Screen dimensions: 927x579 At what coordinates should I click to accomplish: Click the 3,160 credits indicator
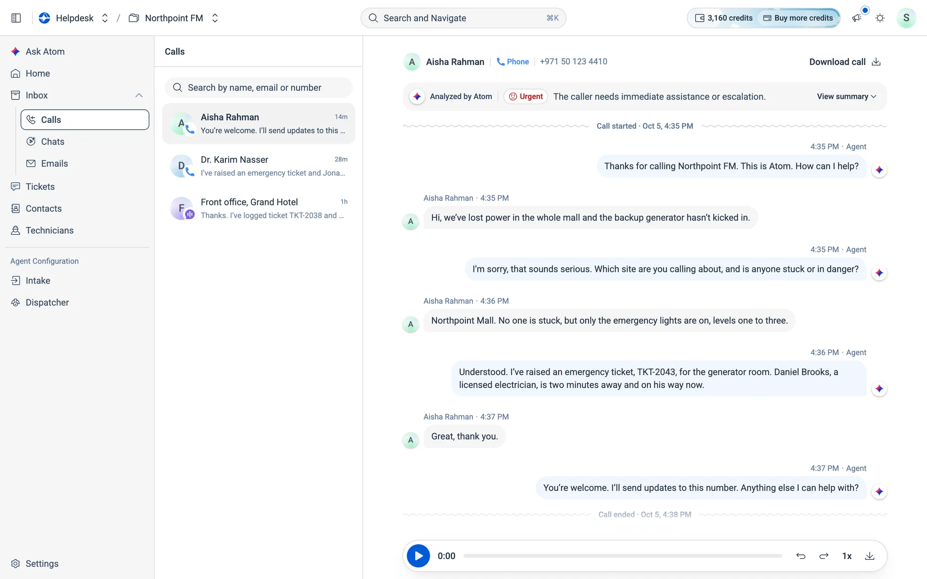(724, 18)
